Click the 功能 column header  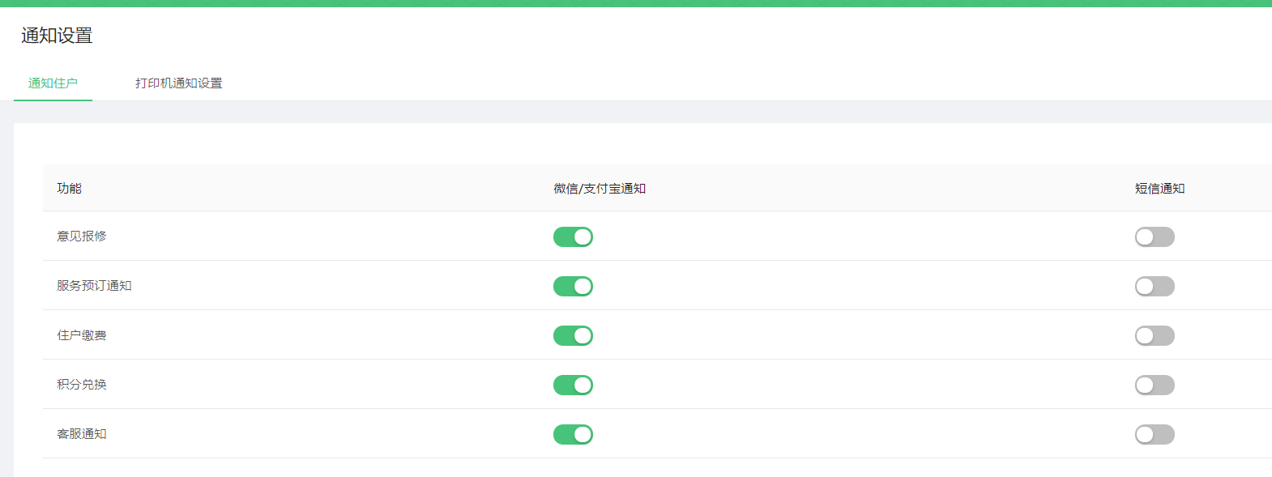[x=69, y=188]
